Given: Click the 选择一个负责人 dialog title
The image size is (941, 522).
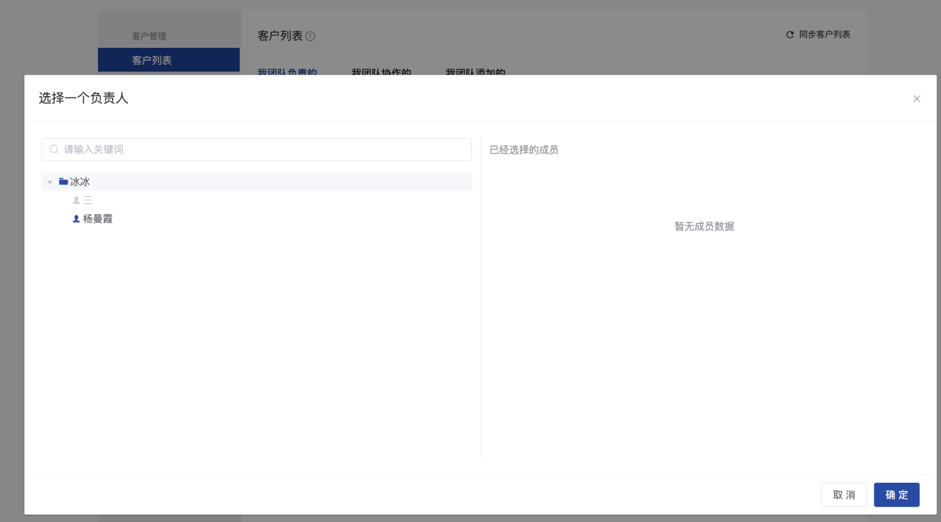Looking at the screenshot, I should click(x=84, y=98).
